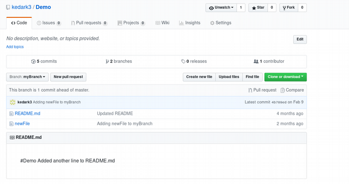The image size is (349, 184).
Task: Click the 'No description, website, or topics' text
Action: [x=53, y=39]
